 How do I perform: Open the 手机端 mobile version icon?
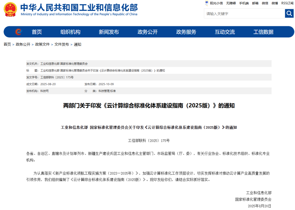point(244,3)
